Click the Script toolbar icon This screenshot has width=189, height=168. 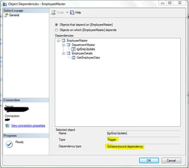click(x=53, y=13)
